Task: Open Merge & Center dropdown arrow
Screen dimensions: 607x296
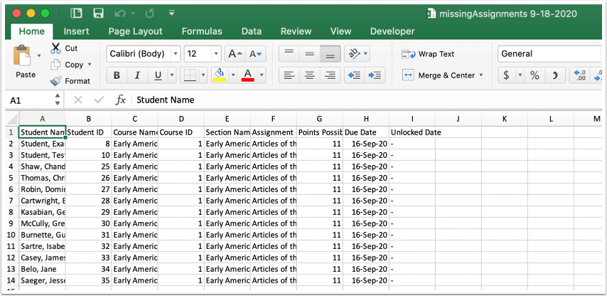Action: tap(481, 75)
